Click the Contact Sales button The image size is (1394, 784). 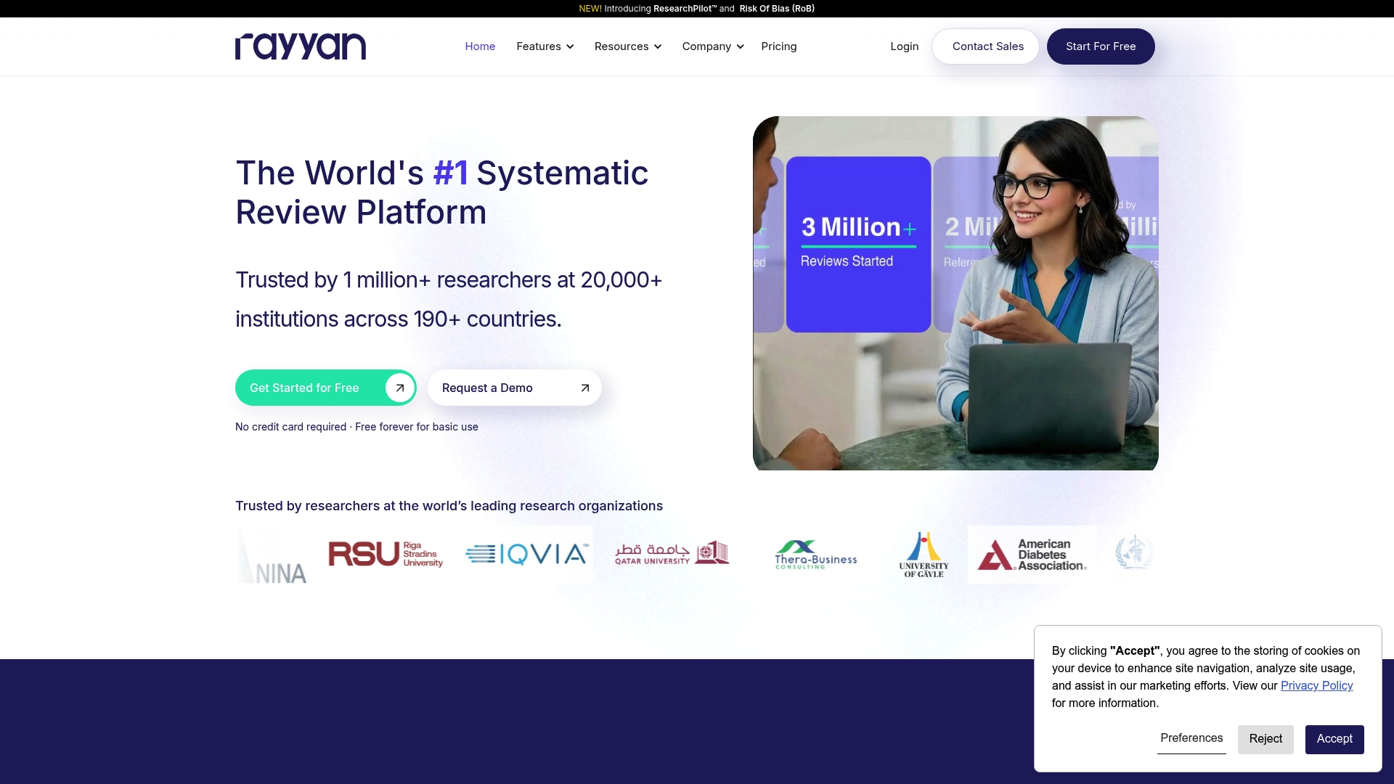pos(985,46)
